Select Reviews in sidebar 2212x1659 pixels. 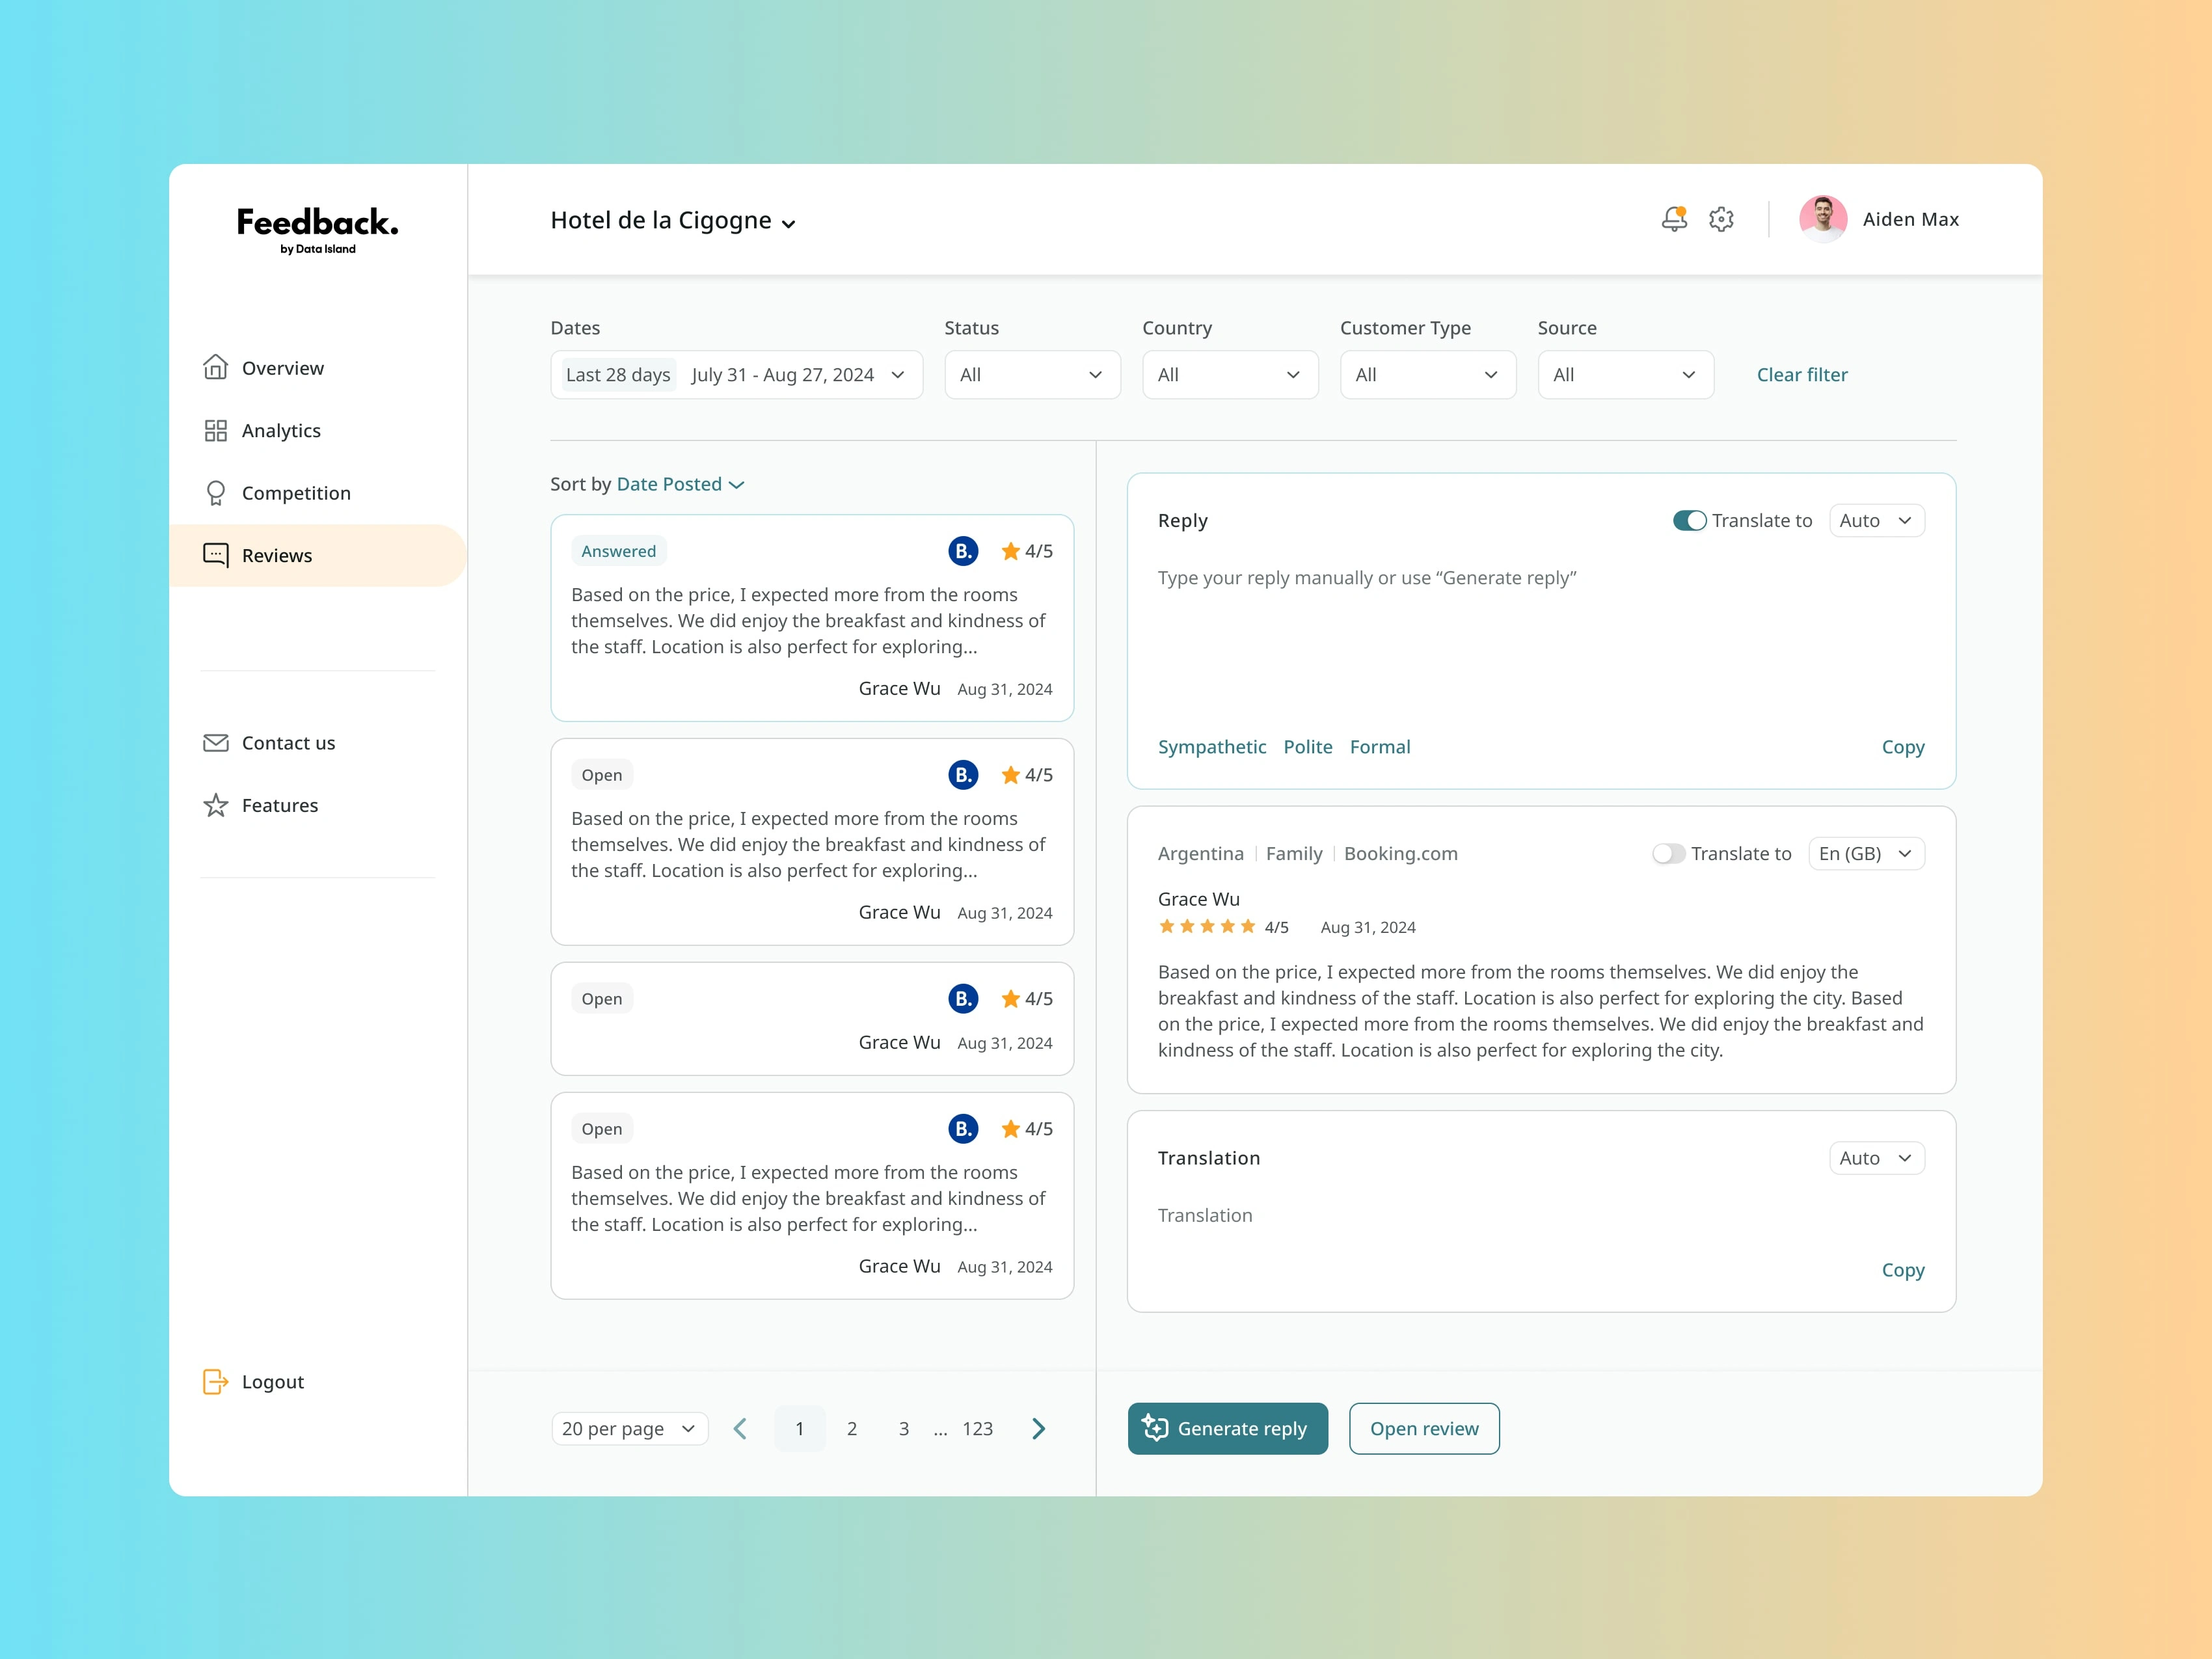click(317, 555)
